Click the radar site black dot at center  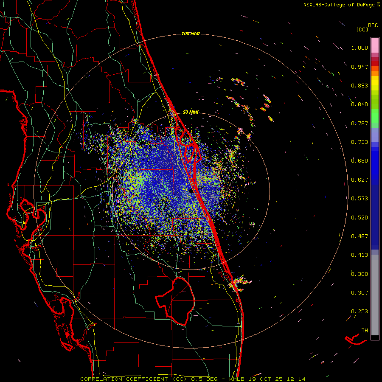point(191,191)
